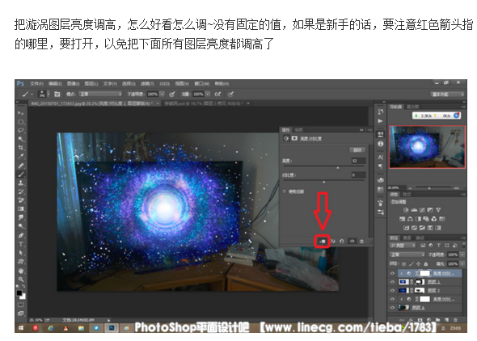
Task: Select the Zoom tool in the toolbox
Action: 21,279
